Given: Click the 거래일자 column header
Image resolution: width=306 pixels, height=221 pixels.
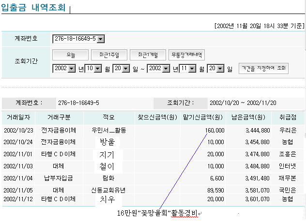Looking at the screenshot, I should [x=18, y=117].
